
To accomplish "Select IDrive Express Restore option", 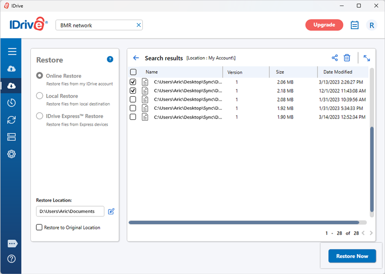I will (40, 116).
